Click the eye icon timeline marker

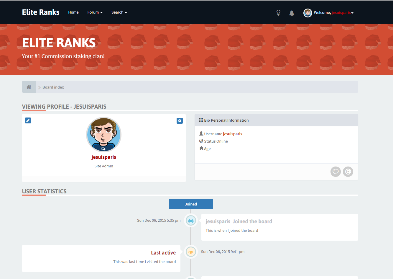[191, 252]
